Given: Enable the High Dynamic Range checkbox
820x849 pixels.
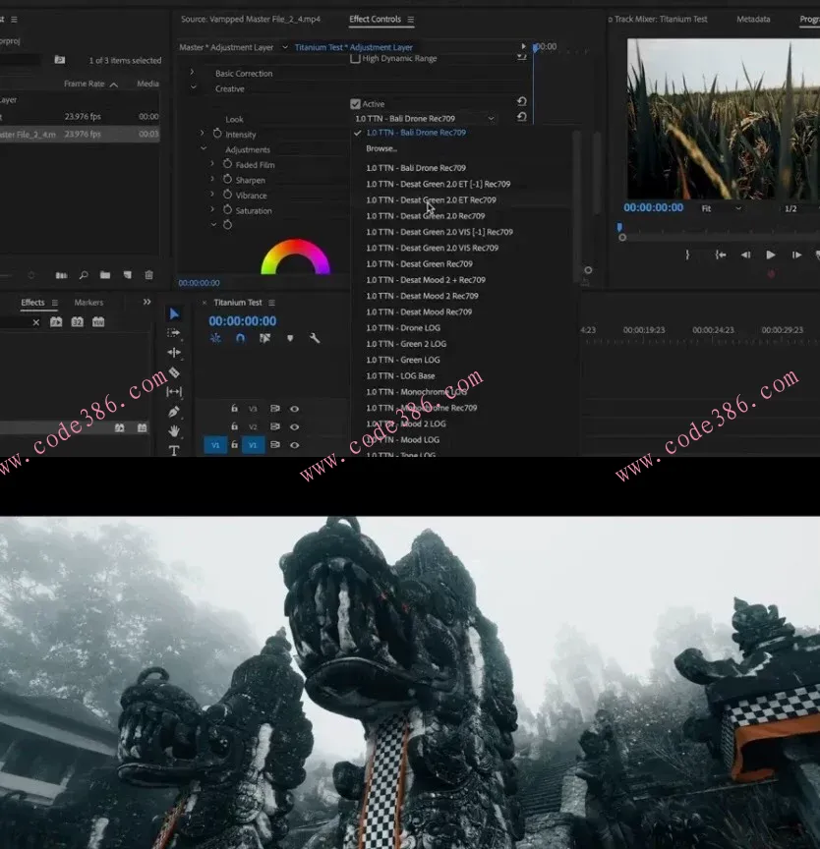Looking at the screenshot, I should 355,59.
